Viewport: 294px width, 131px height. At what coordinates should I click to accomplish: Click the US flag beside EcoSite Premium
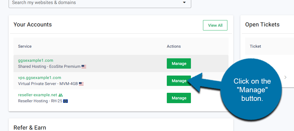(84, 67)
